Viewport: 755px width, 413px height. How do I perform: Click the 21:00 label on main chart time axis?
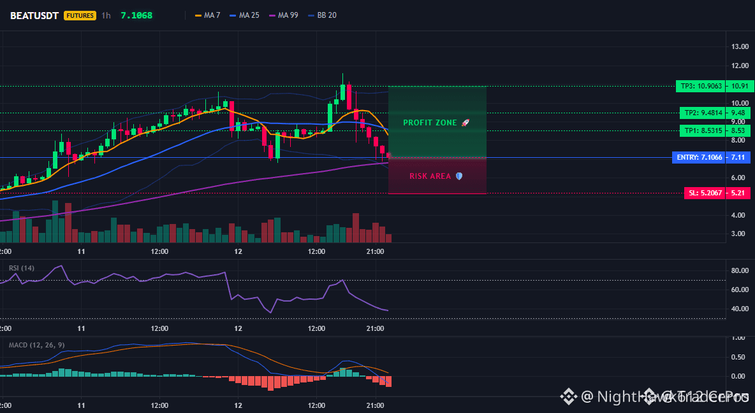(x=375, y=251)
